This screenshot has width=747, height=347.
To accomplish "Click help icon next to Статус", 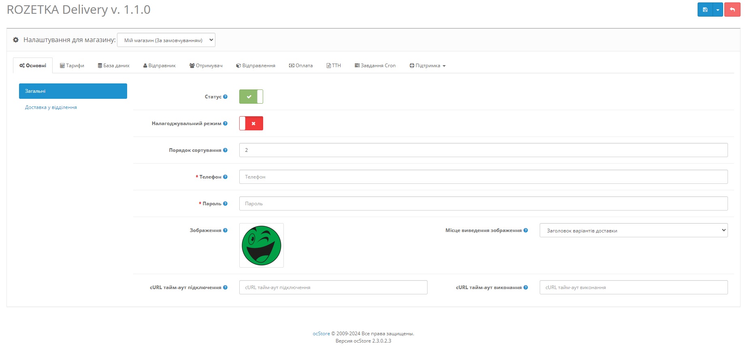I will (225, 97).
